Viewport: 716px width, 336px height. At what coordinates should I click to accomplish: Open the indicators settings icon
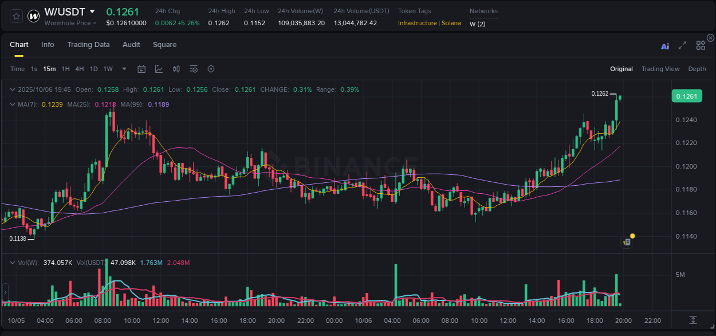pyautogui.click(x=194, y=68)
